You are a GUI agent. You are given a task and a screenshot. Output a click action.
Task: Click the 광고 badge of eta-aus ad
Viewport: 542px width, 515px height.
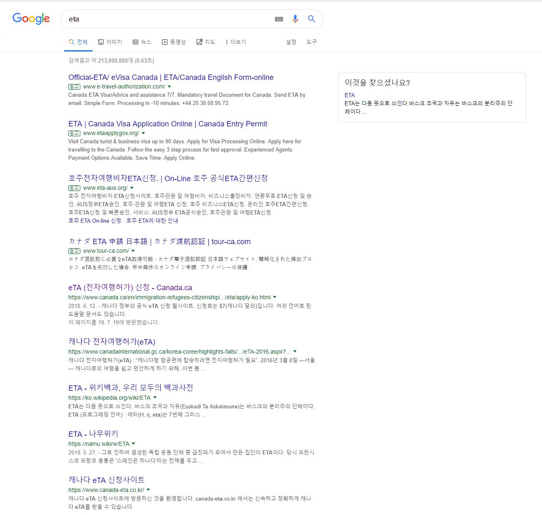(74, 188)
